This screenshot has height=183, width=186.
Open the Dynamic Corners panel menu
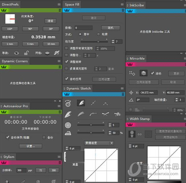[59, 61]
